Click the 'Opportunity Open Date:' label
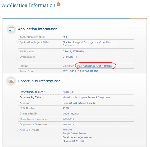 tap(34, 119)
